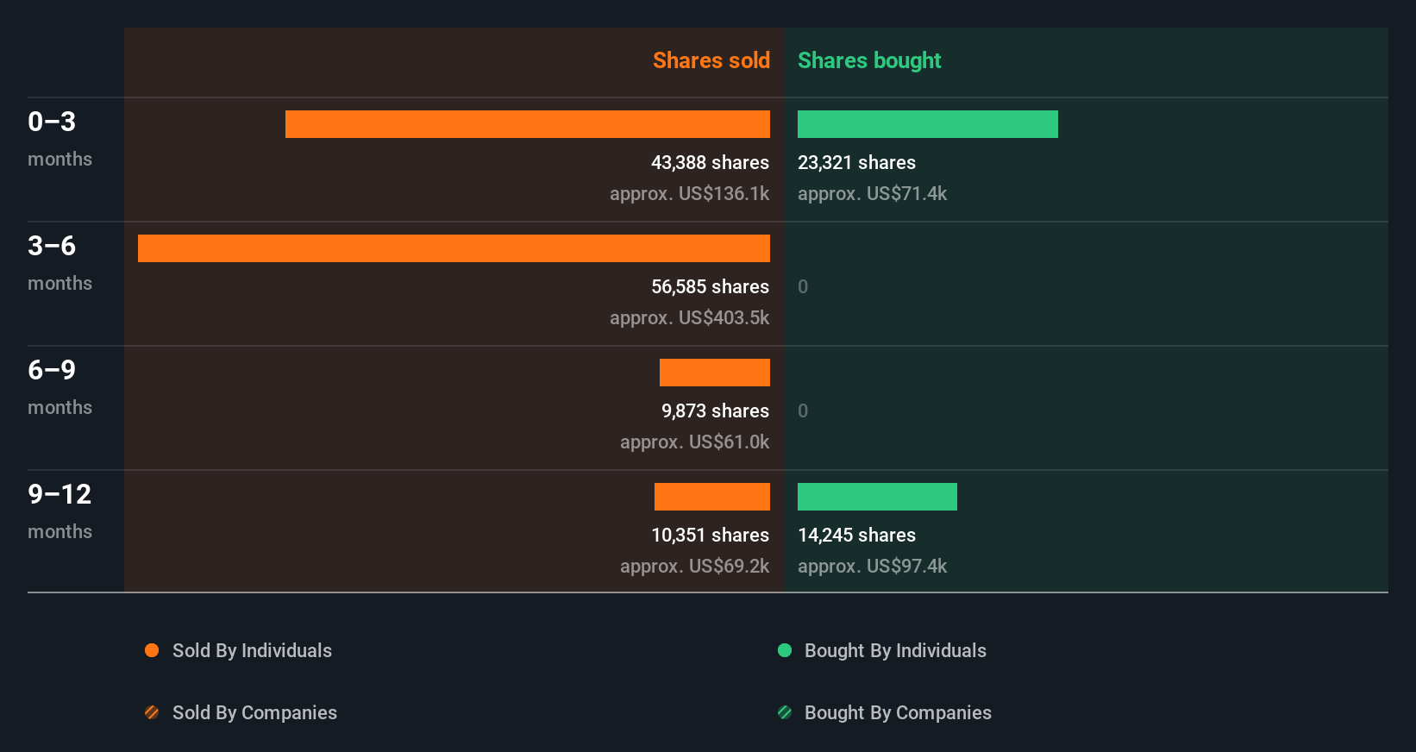Click the 9–12 months row label
This screenshot has height=752, width=1416.
60,511
